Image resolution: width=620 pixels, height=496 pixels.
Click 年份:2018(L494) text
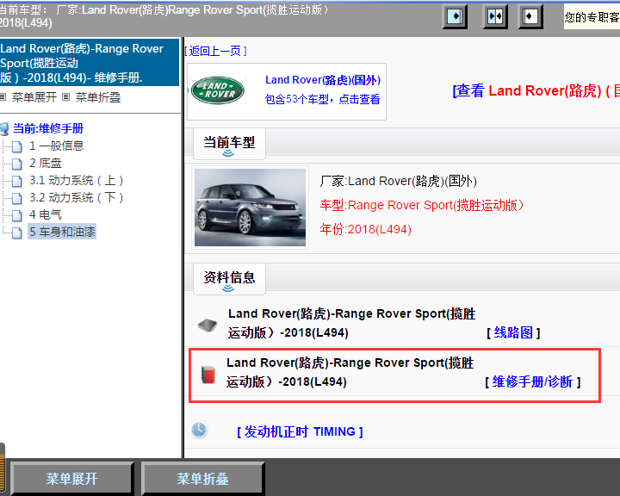pyautogui.click(x=366, y=229)
